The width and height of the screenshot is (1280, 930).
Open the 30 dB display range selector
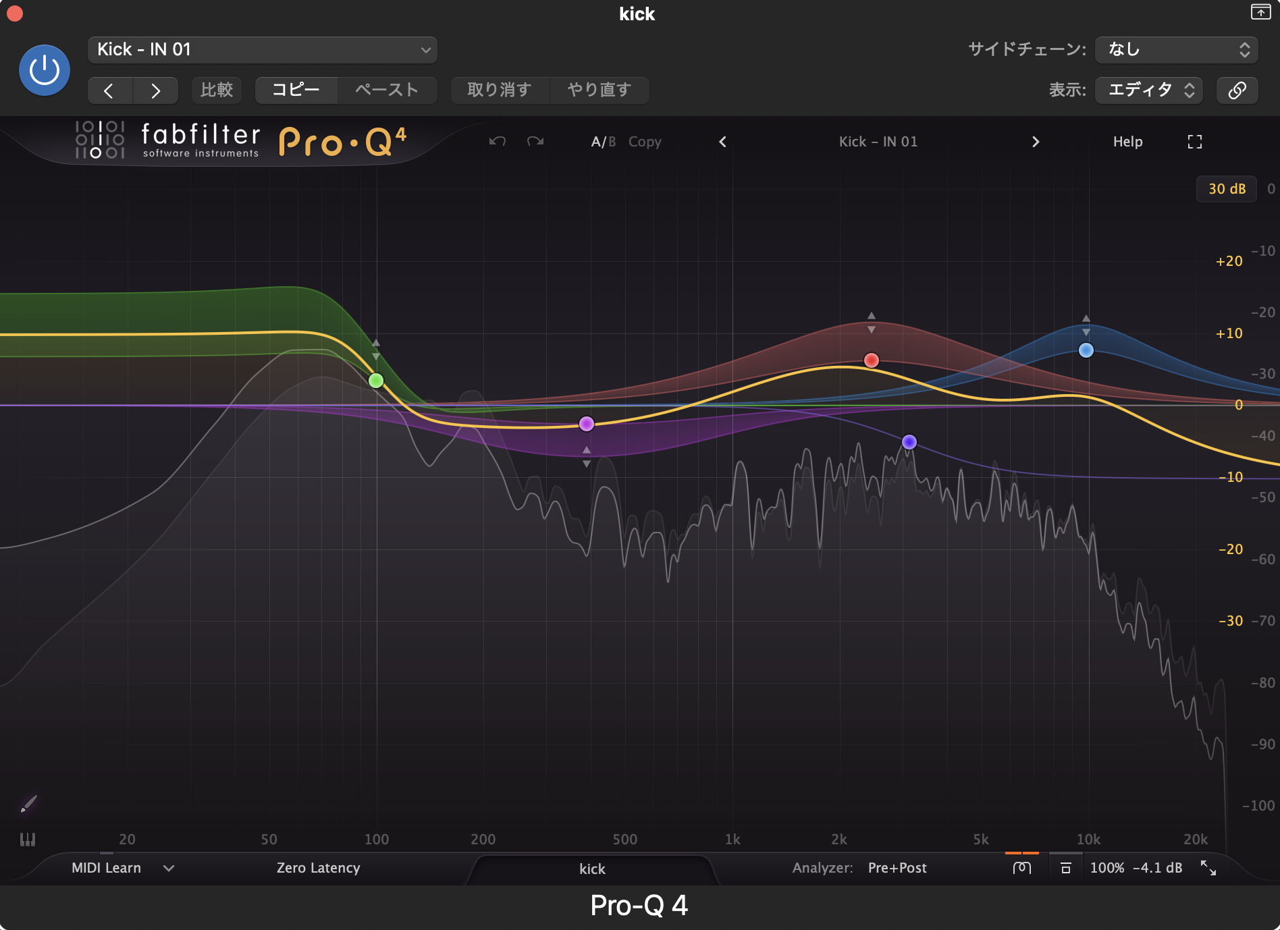[1227, 189]
